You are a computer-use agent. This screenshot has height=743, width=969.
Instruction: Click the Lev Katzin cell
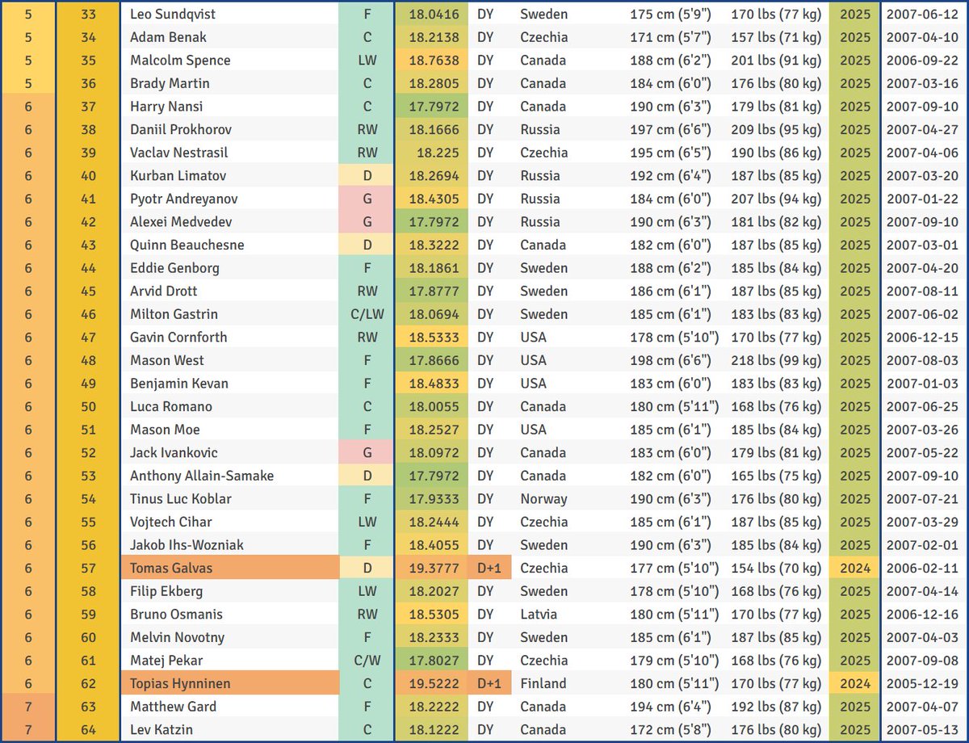point(229,730)
